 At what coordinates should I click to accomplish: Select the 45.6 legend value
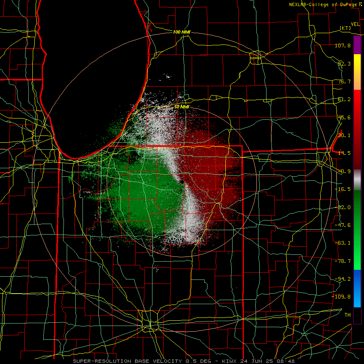click(344, 117)
